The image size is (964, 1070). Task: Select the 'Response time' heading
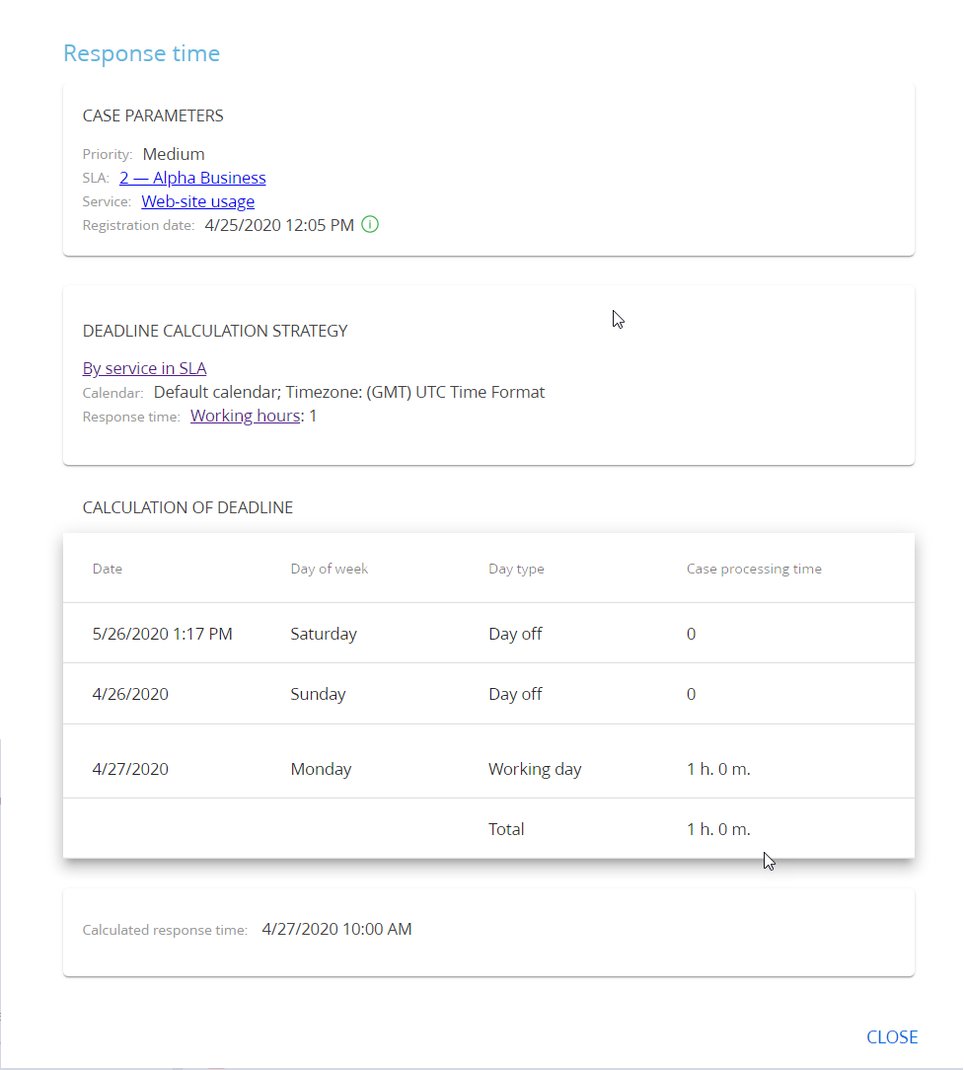(141, 53)
